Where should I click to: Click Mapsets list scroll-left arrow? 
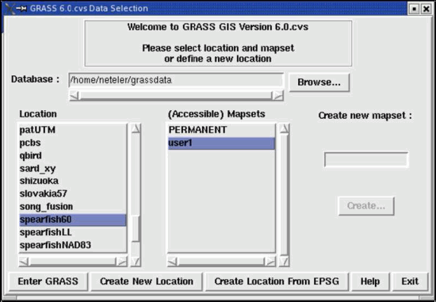coord(172,262)
